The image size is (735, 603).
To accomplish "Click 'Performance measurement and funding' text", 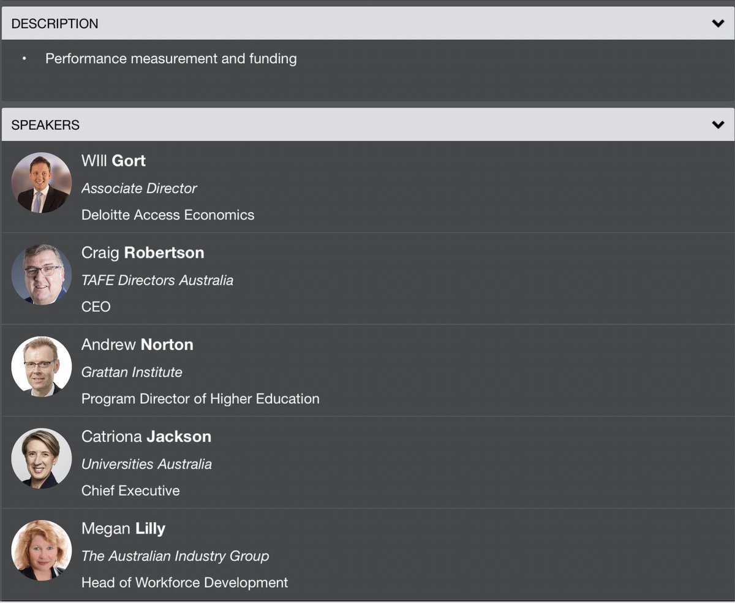I will pyautogui.click(x=171, y=59).
